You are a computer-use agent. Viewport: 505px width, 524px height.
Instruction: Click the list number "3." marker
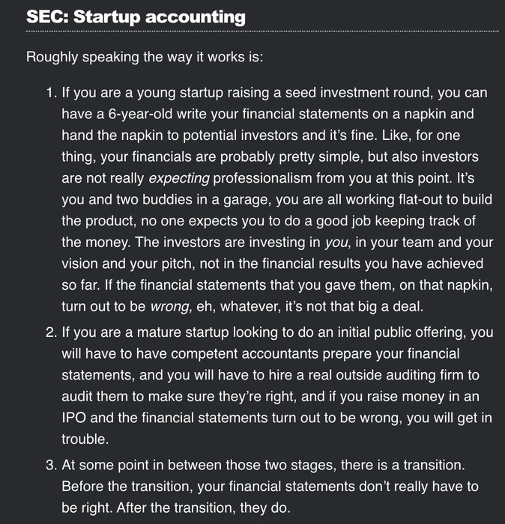click(52, 465)
